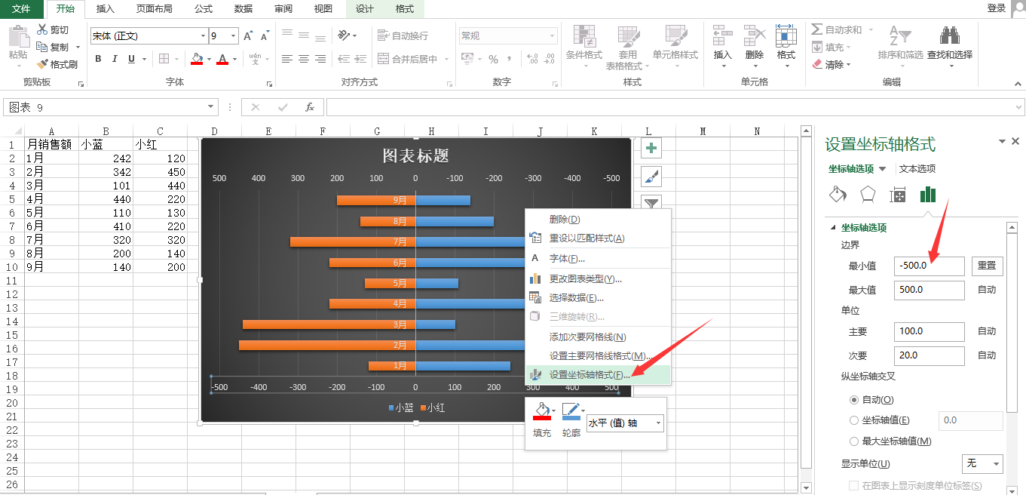This screenshot has height=495, width=1026.
Task: Click the insert function fx icon
Action: tap(309, 107)
